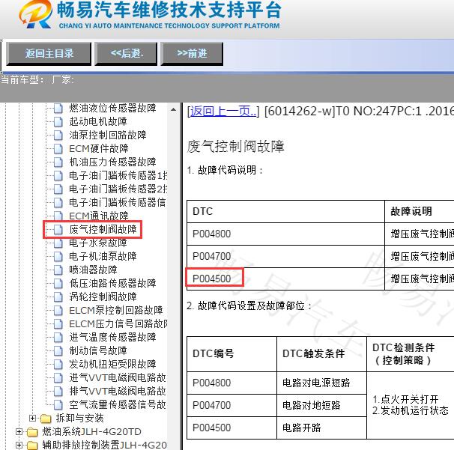Open ELCM泵控制回路故障 tree item

coord(116,311)
